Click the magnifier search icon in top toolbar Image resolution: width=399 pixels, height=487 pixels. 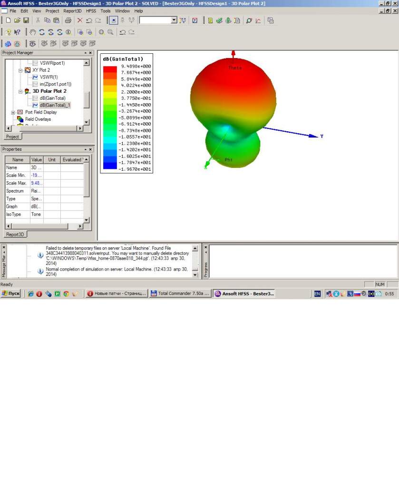[x=249, y=20]
